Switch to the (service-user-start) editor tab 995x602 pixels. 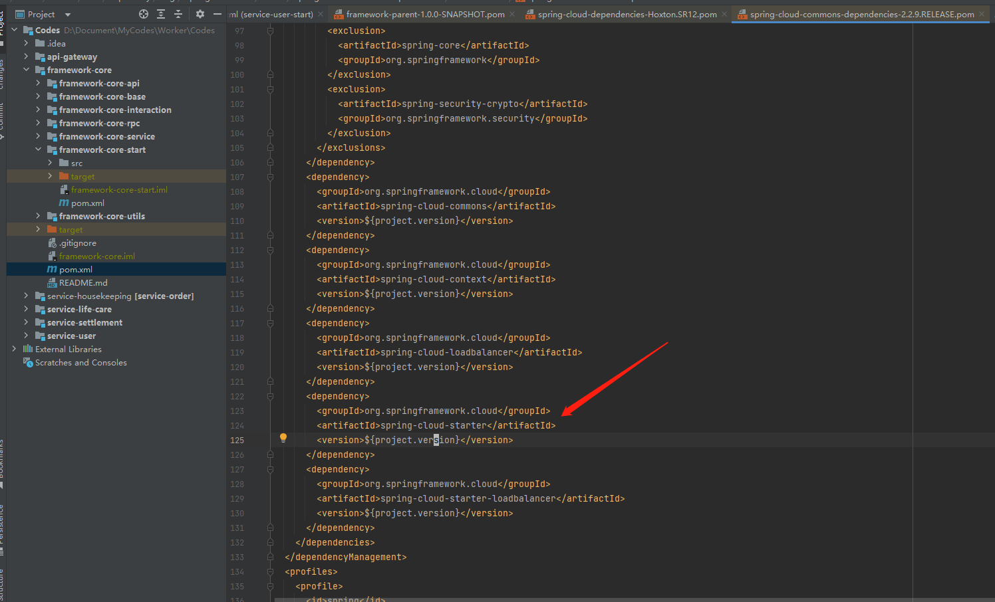pos(271,14)
